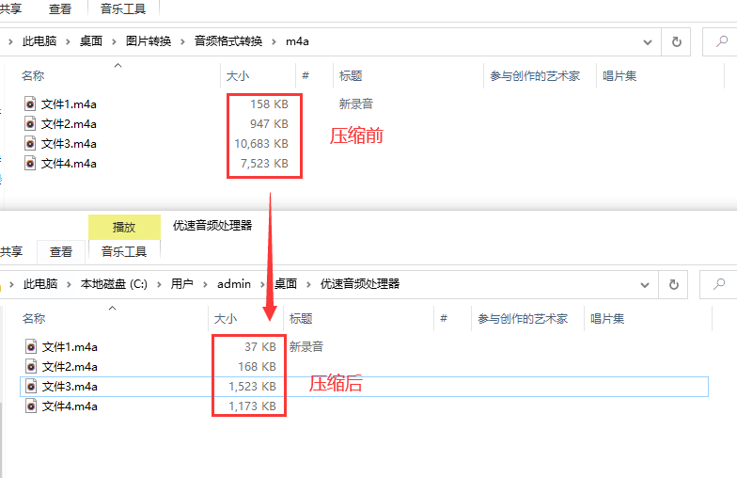Expand chevron after 本地磁盘 (C:) in lower address bar
The width and height of the screenshot is (737, 478).
pyautogui.click(x=159, y=284)
